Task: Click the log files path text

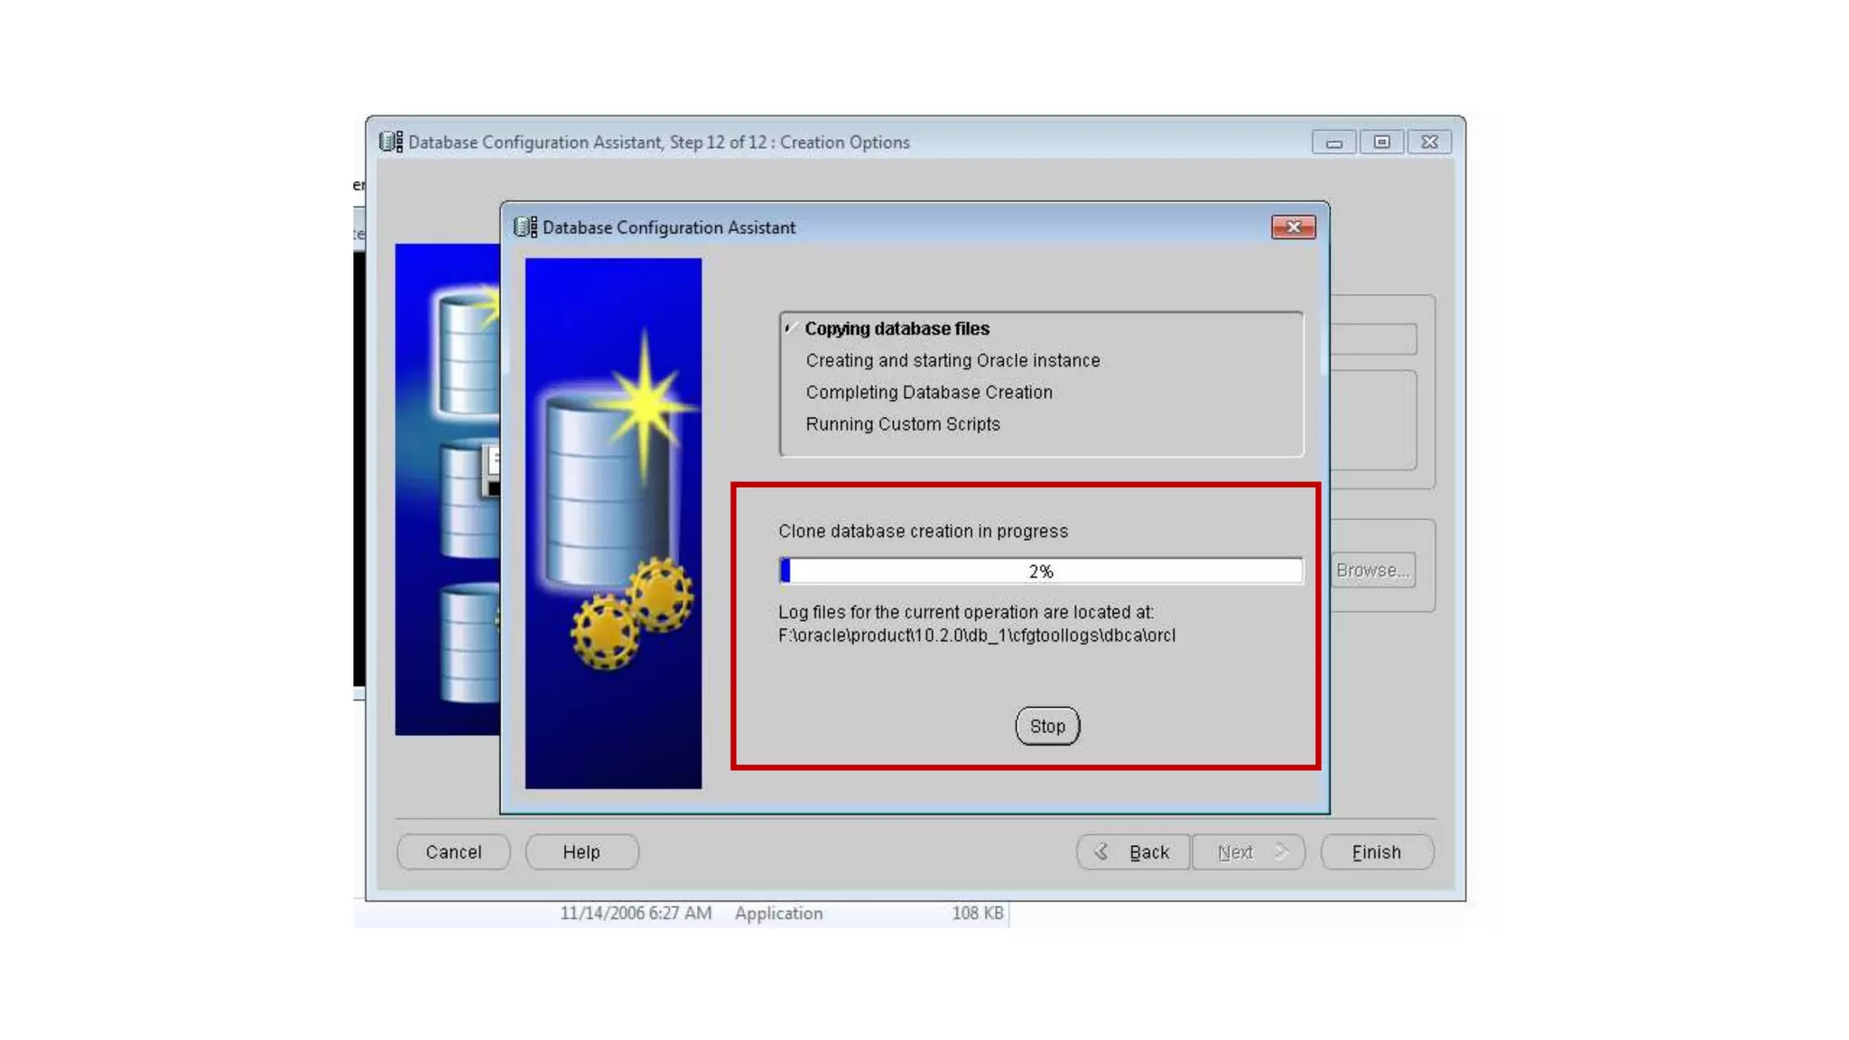Action: click(x=976, y=636)
